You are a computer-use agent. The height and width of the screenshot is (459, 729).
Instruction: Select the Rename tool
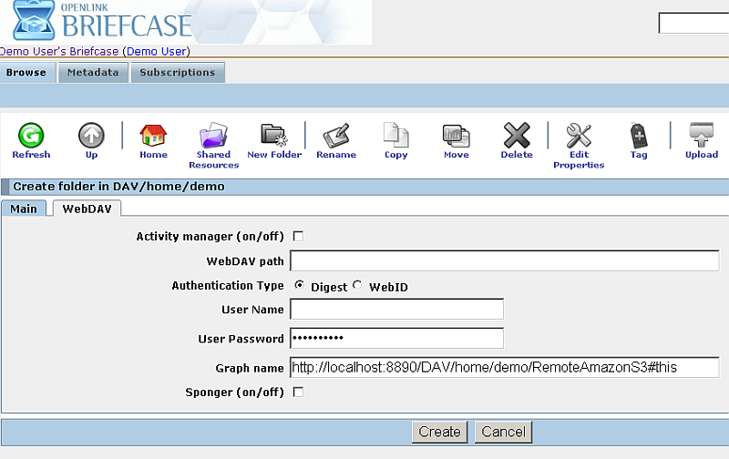point(336,137)
